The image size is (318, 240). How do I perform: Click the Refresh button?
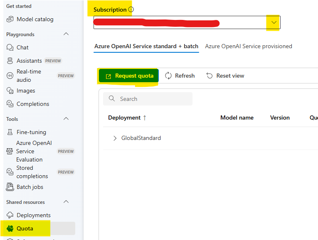180,76
